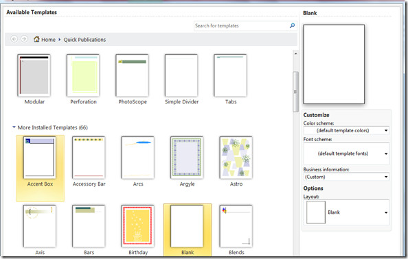Click the scrollbar up arrow

pyautogui.click(x=295, y=53)
